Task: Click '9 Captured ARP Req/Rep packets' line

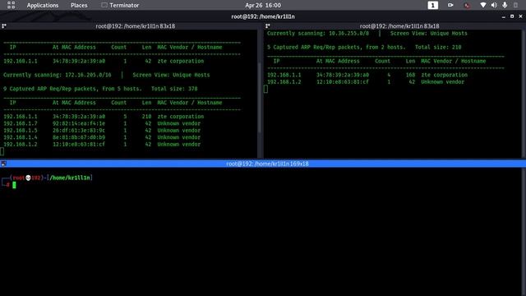Action: click(100, 89)
